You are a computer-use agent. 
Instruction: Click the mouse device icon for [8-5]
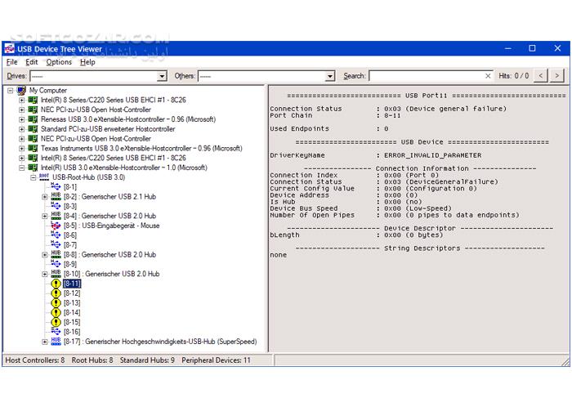point(56,226)
